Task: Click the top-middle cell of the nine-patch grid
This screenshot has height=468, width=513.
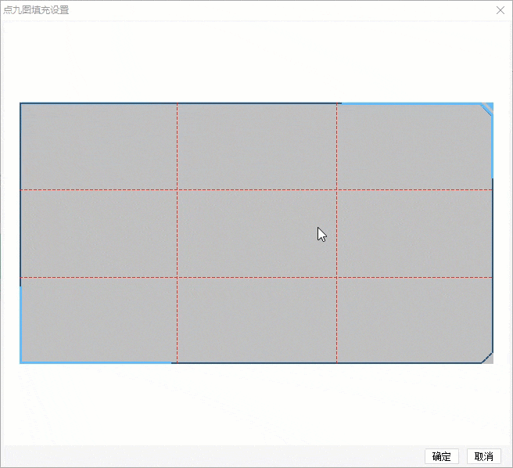Action: (256, 146)
